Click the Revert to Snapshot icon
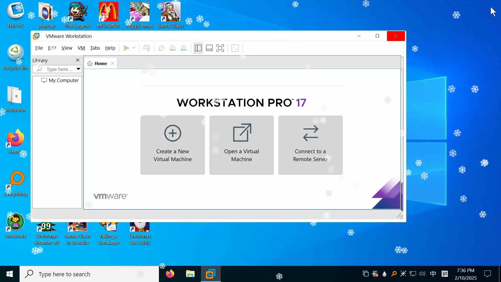501x282 pixels. click(172, 48)
